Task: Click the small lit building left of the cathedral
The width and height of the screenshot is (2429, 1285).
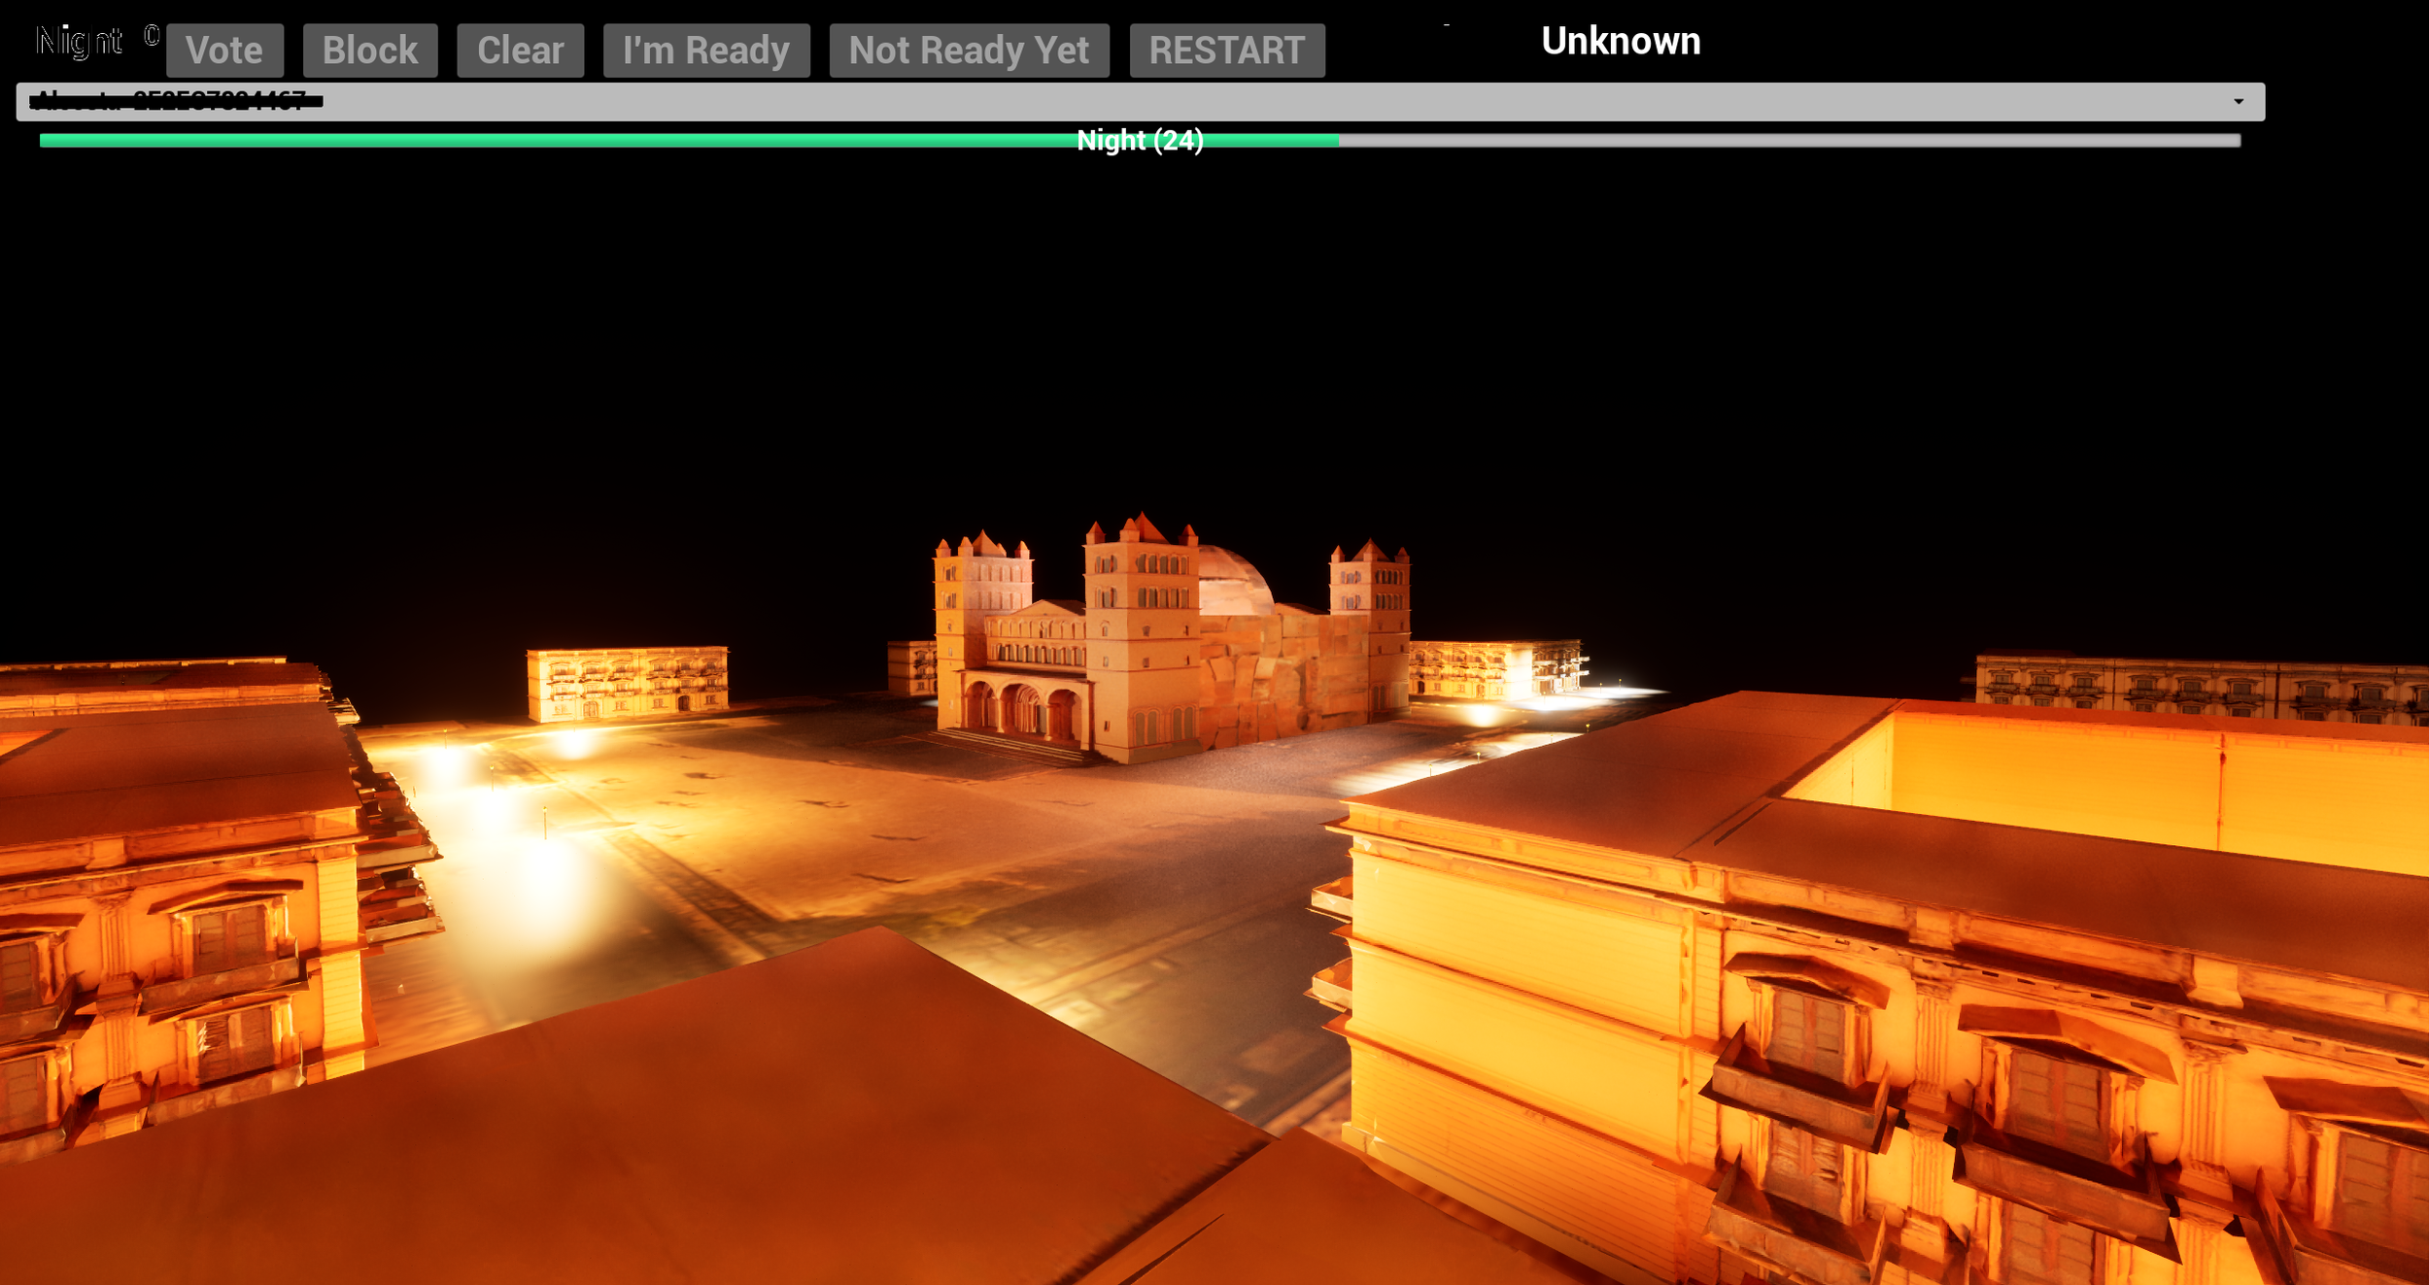Action: click(627, 683)
